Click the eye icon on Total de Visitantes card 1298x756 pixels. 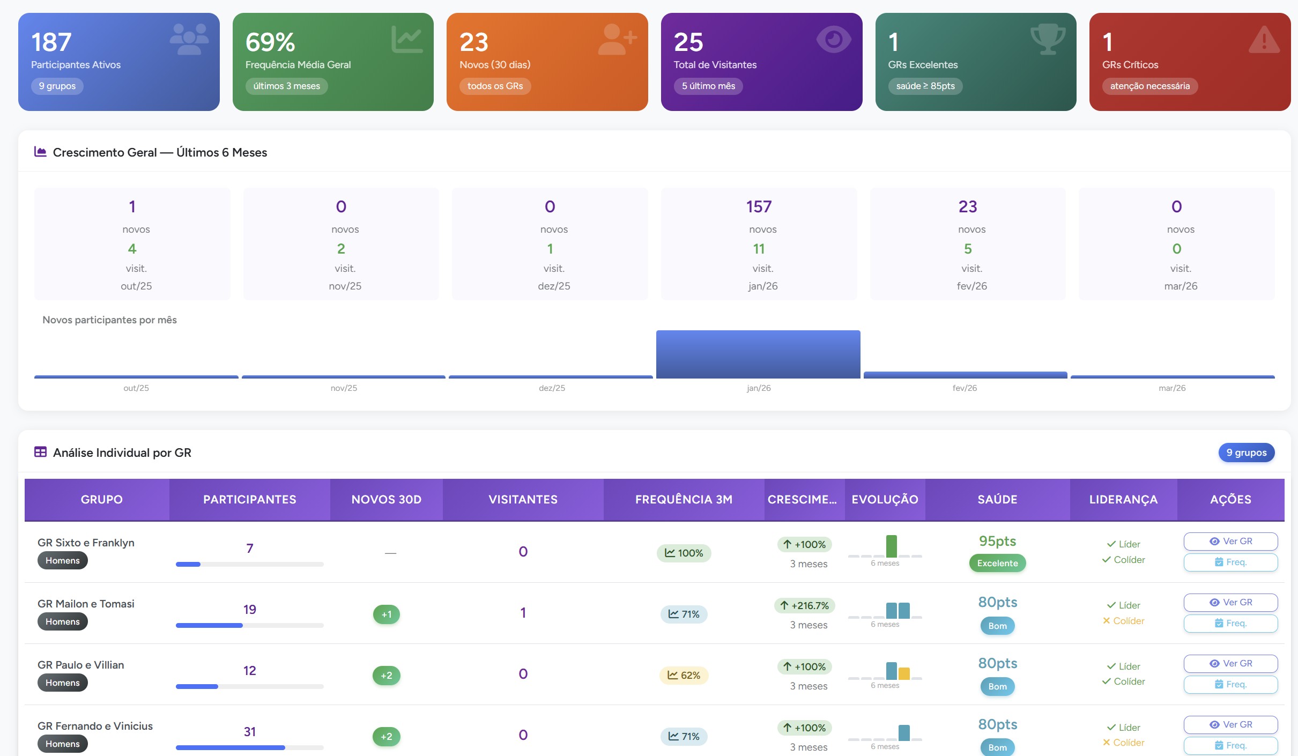point(833,39)
